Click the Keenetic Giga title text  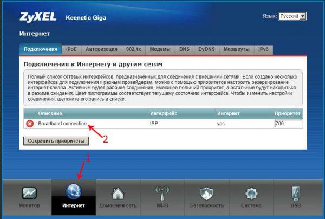[86, 18]
